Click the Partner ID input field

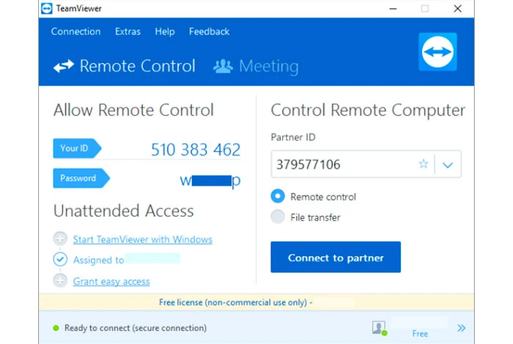click(x=366, y=164)
